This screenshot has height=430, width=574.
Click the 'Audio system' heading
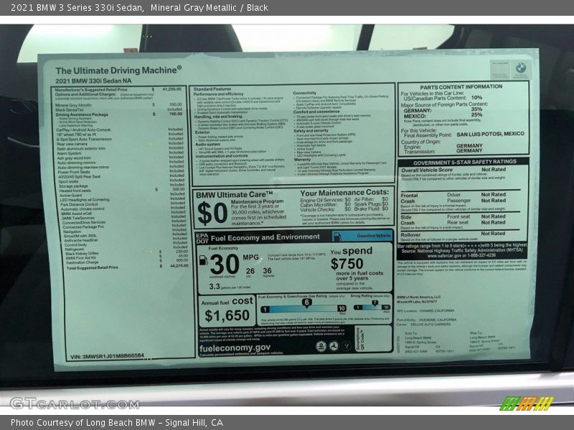pyautogui.click(x=207, y=145)
